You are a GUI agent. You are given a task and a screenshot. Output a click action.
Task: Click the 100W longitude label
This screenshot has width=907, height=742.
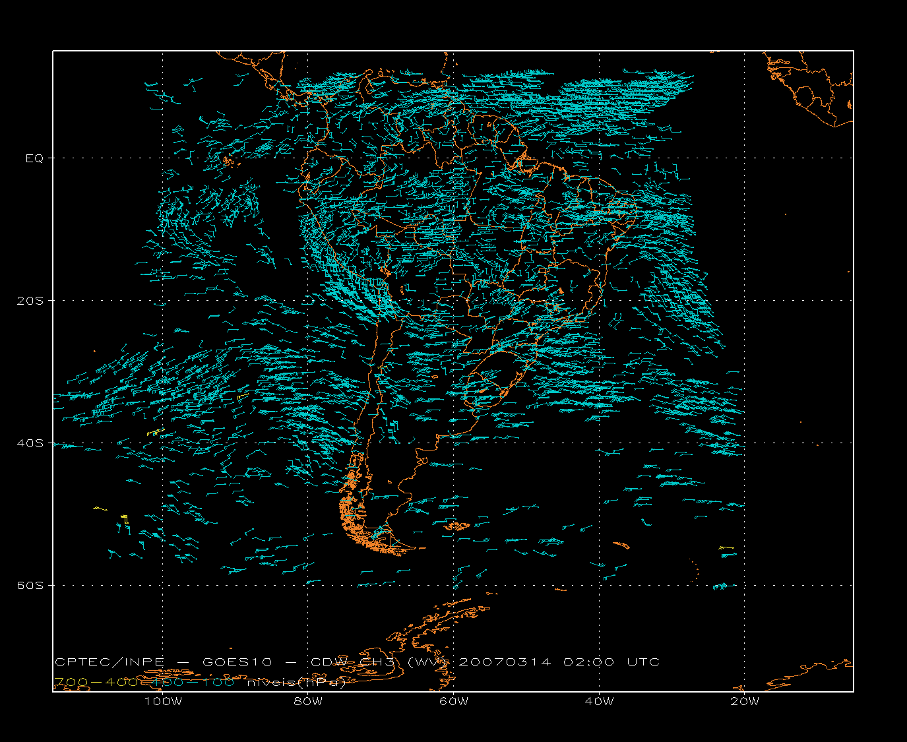tap(163, 702)
